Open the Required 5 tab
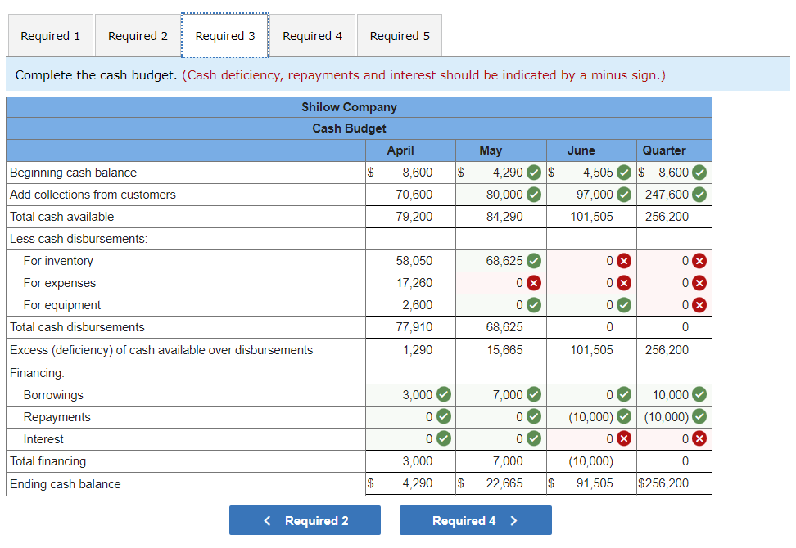Viewport: 796px width, 548px height. point(399,35)
